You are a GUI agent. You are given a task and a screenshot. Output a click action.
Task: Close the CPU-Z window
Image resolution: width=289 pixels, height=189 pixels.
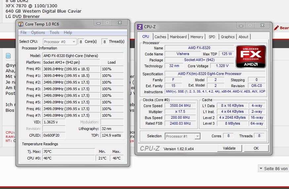(x=262, y=25)
